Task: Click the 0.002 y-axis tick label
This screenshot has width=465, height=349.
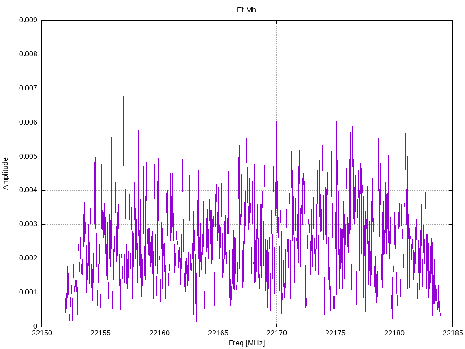Action: pyautogui.click(x=28, y=258)
